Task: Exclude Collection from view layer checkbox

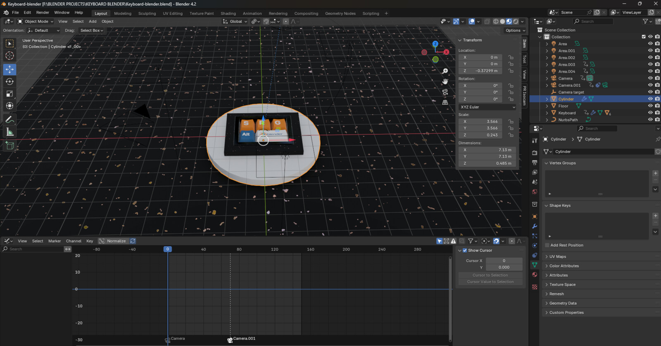Action: point(644,37)
